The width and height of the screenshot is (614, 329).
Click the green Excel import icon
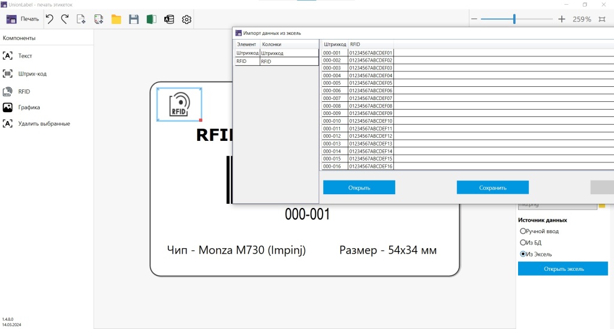(x=152, y=19)
